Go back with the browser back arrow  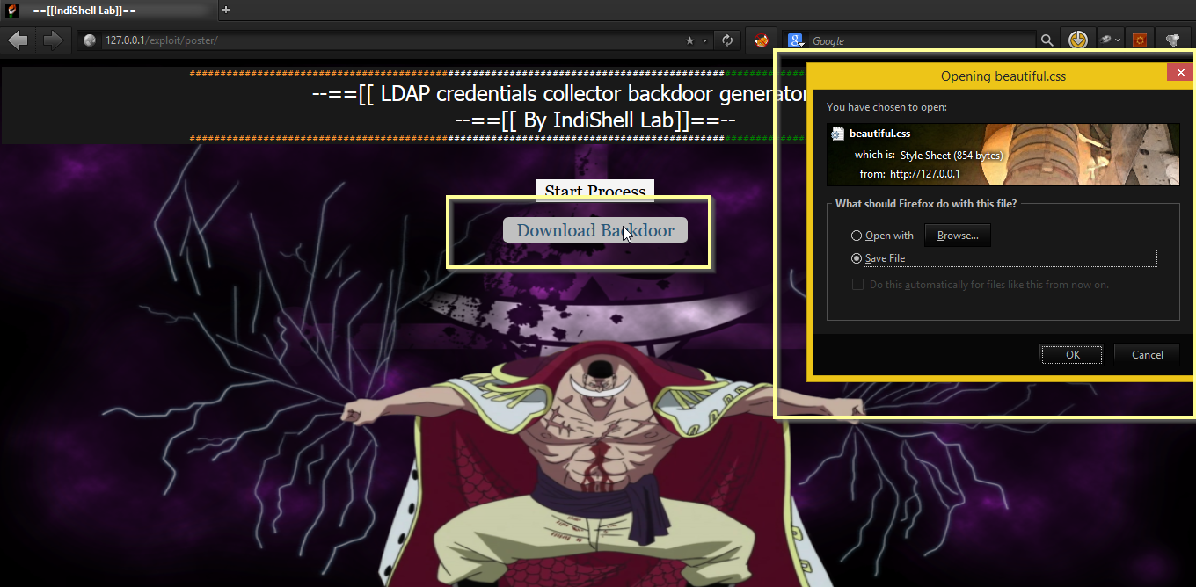pyautogui.click(x=18, y=40)
